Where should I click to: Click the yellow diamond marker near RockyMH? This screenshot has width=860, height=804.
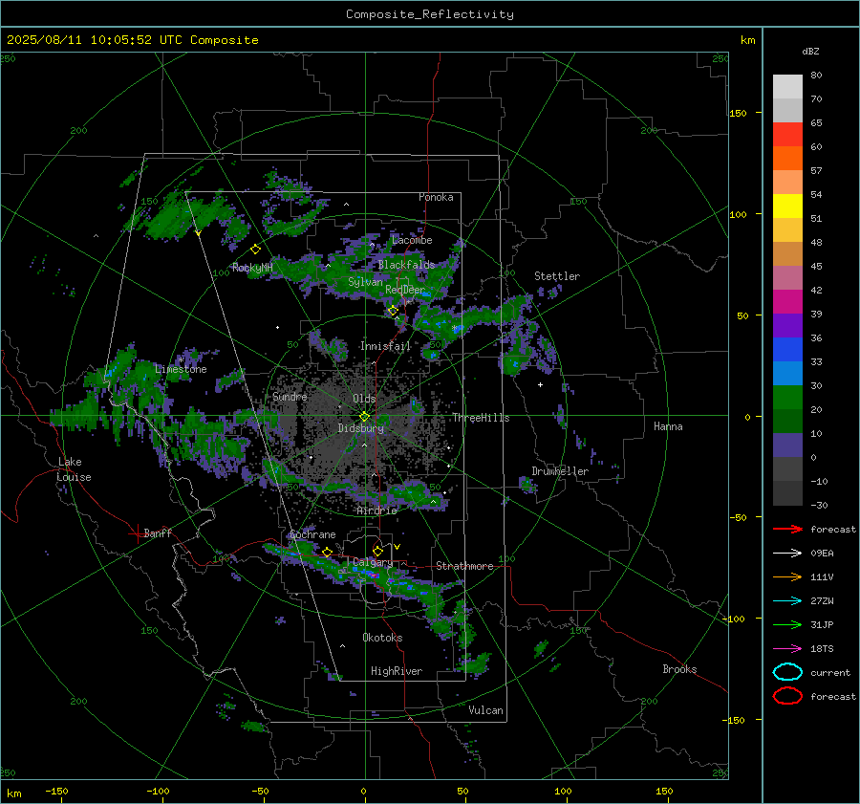[x=255, y=250]
